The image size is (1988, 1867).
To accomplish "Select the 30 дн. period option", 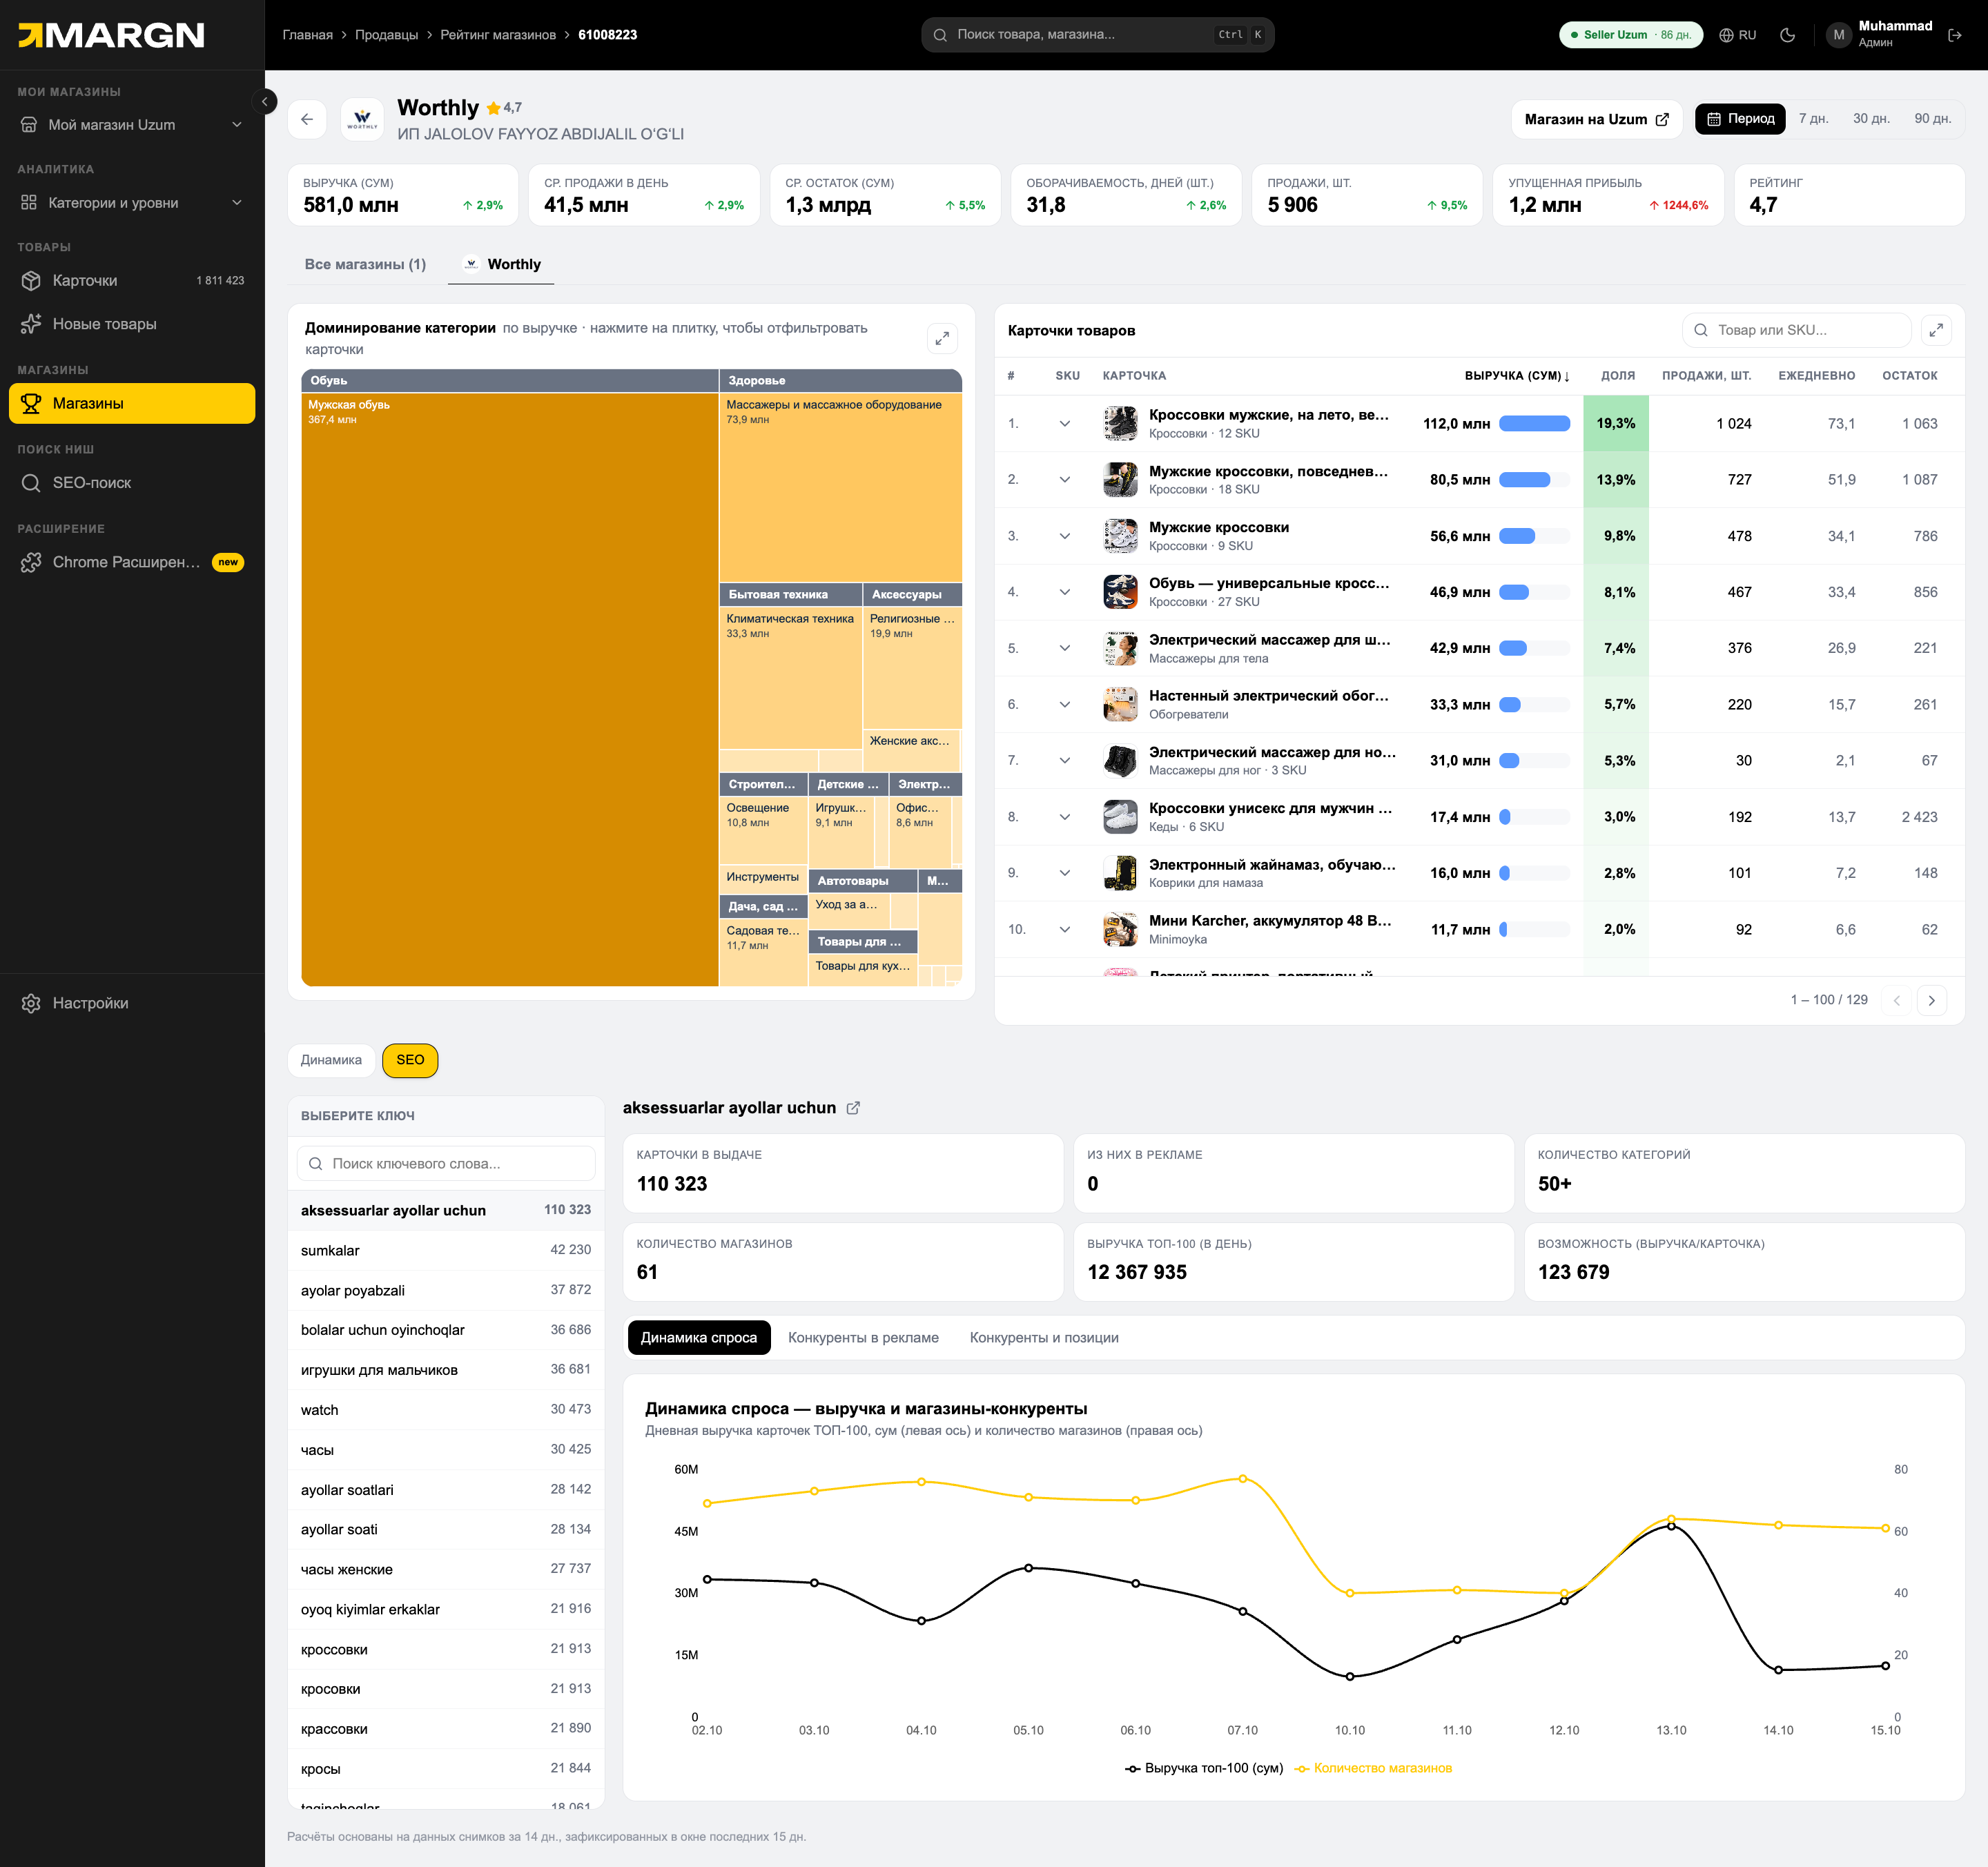I will (x=1871, y=119).
